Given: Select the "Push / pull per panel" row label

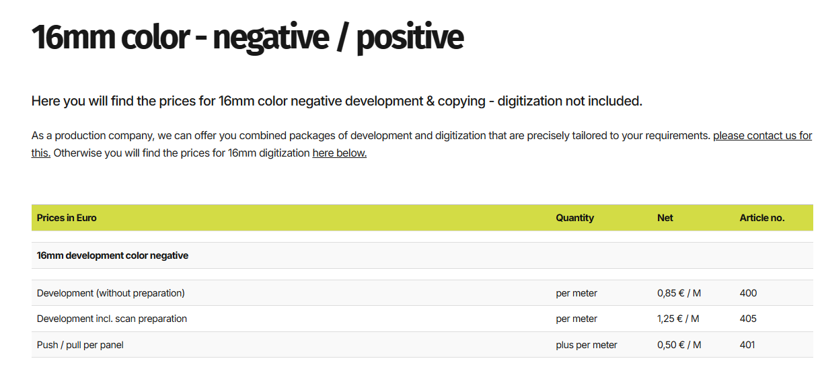Looking at the screenshot, I should click(80, 345).
